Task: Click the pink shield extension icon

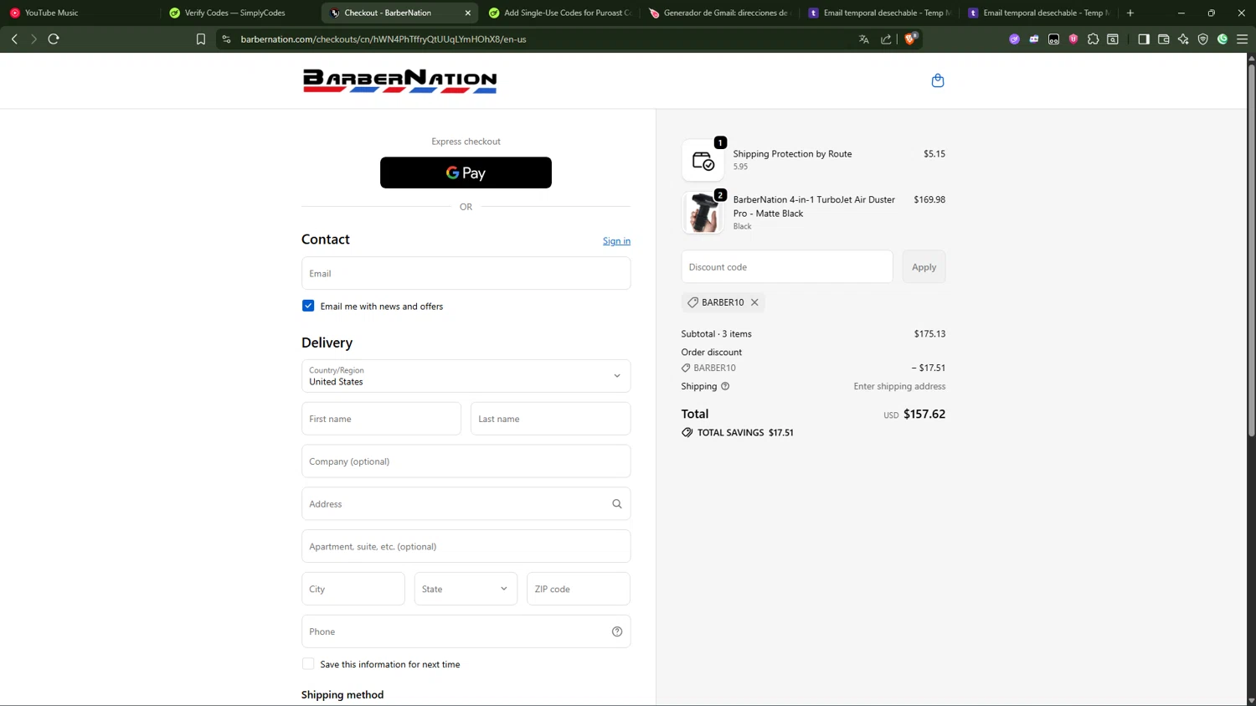Action: (x=1073, y=39)
